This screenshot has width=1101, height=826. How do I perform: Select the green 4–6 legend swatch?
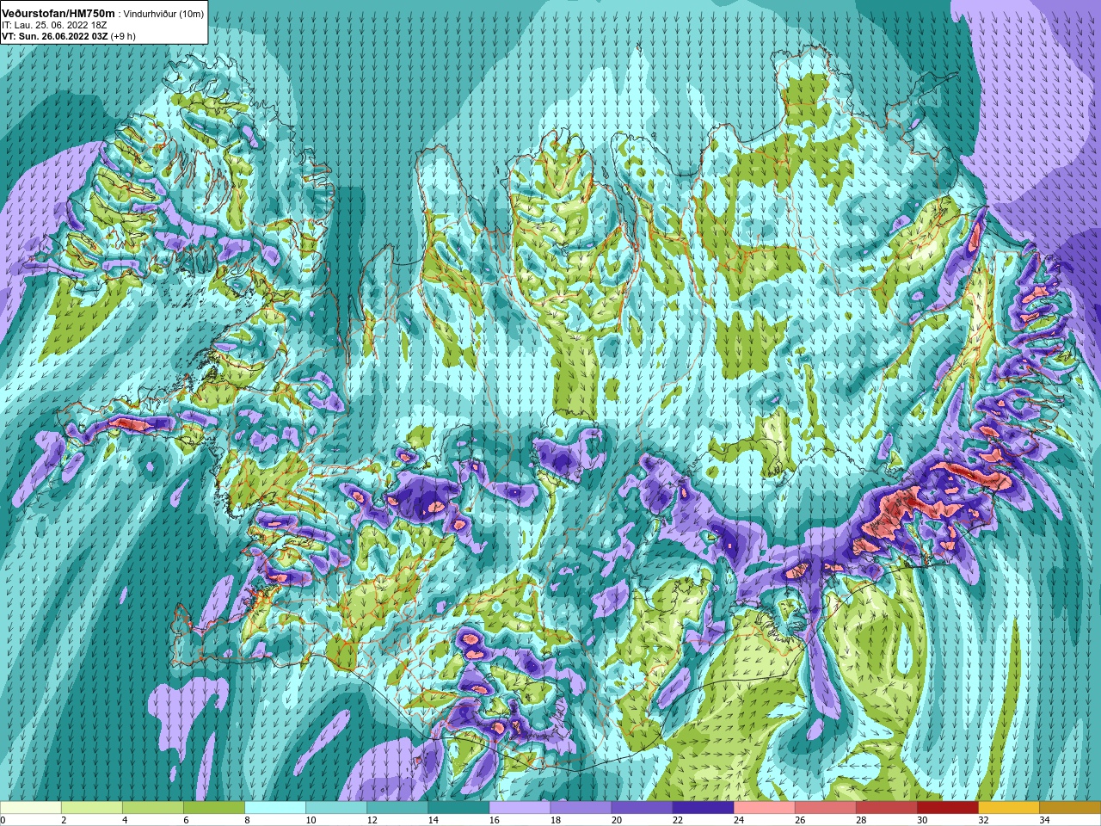point(153,808)
